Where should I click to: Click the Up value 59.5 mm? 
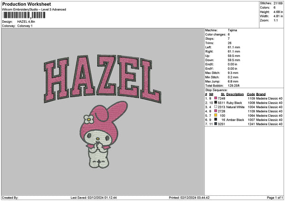tap(234, 56)
